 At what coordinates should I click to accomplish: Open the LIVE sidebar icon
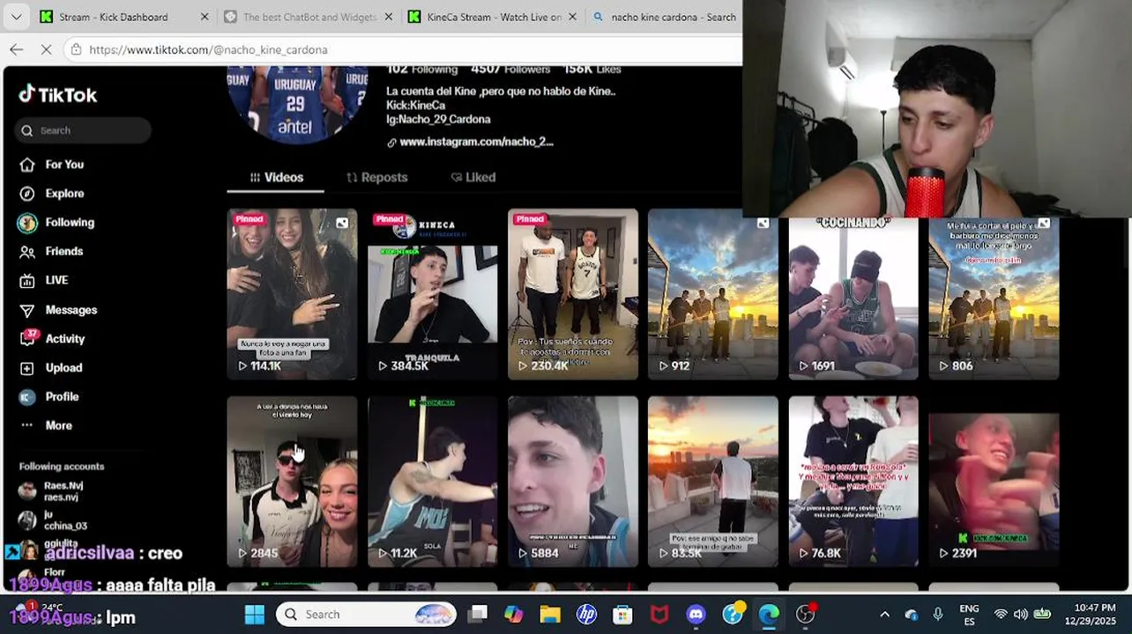(x=27, y=280)
